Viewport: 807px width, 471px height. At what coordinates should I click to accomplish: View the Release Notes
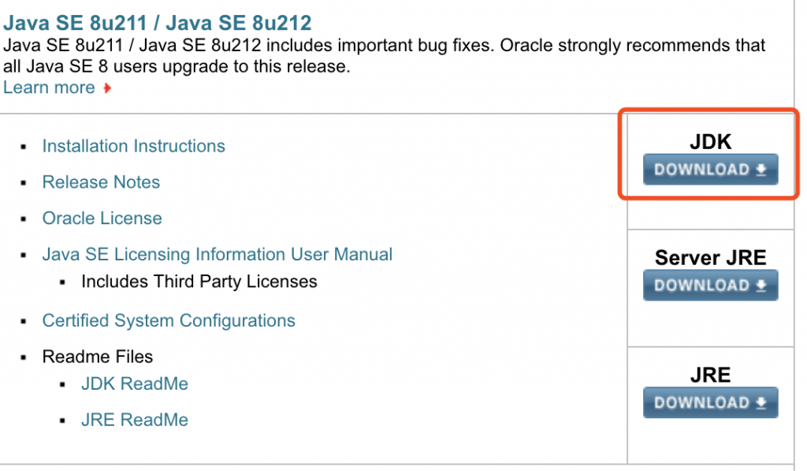point(101,182)
